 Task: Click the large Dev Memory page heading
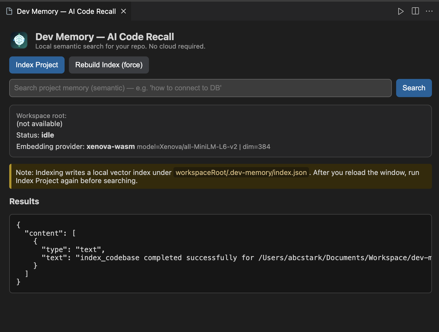point(105,37)
